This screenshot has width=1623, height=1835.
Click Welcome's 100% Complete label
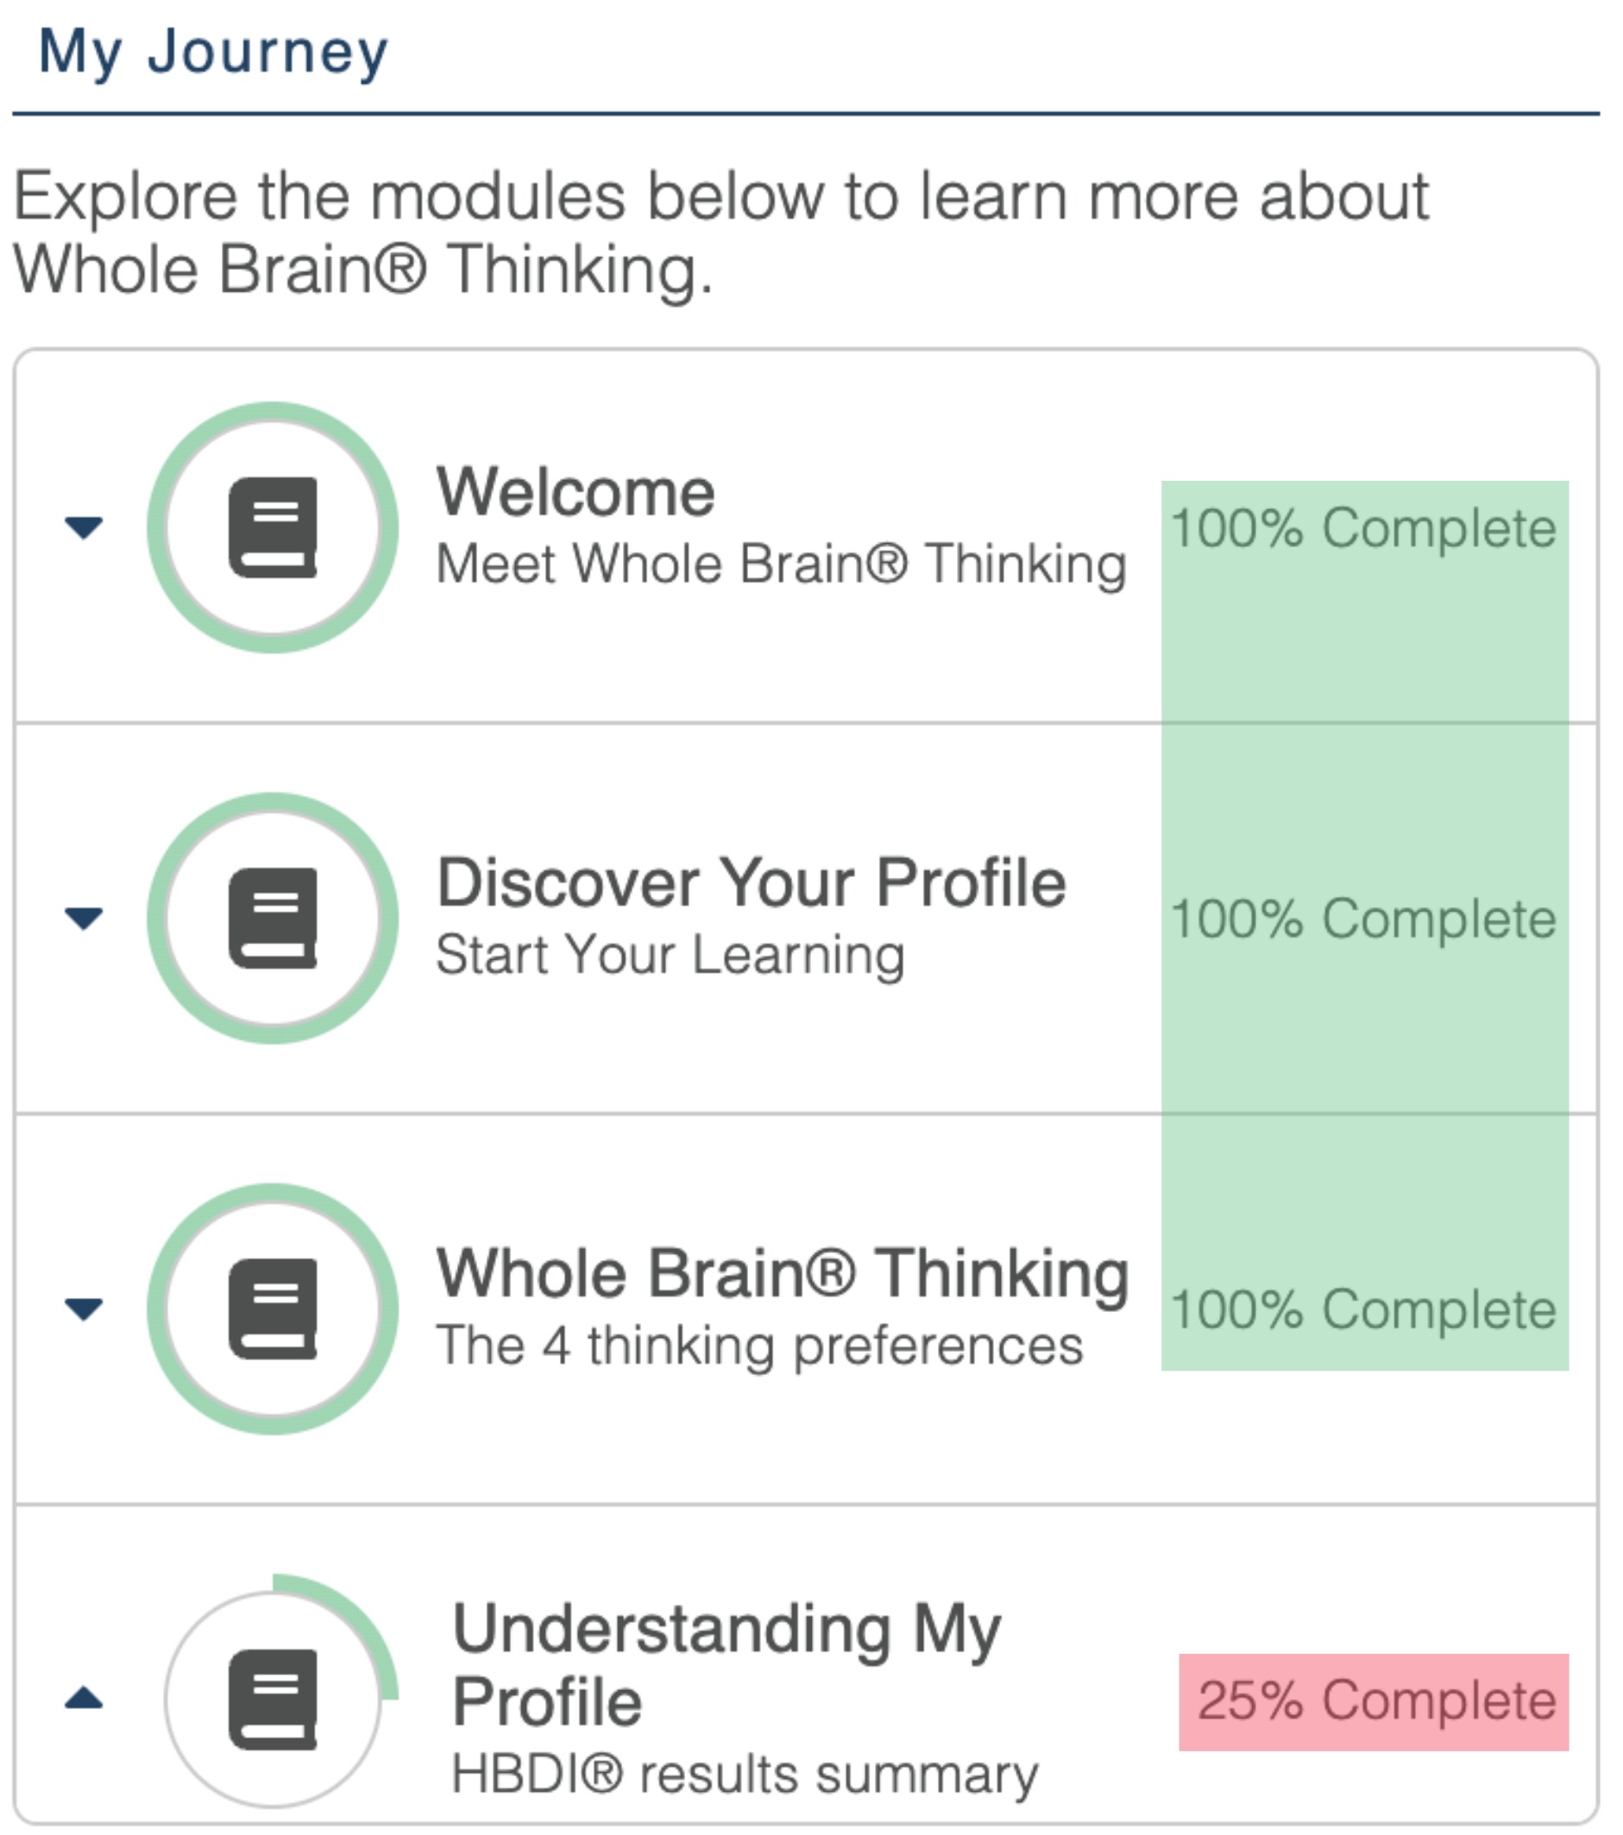pos(1363,528)
